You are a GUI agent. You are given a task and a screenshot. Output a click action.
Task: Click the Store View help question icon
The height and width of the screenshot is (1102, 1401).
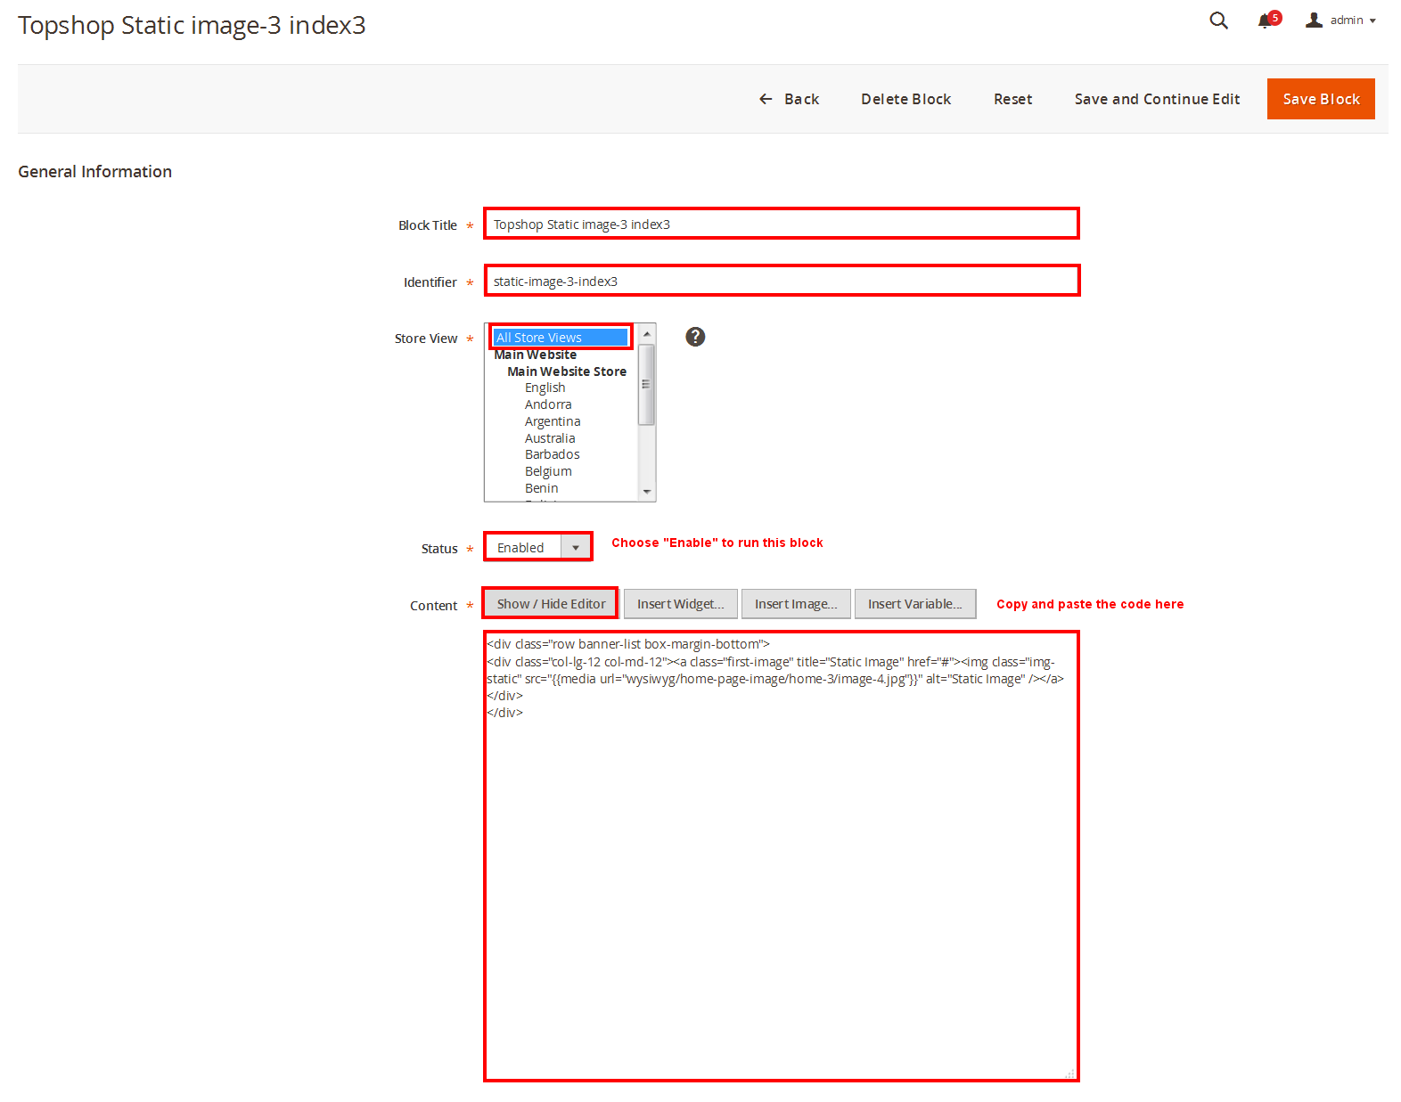[695, 337]
